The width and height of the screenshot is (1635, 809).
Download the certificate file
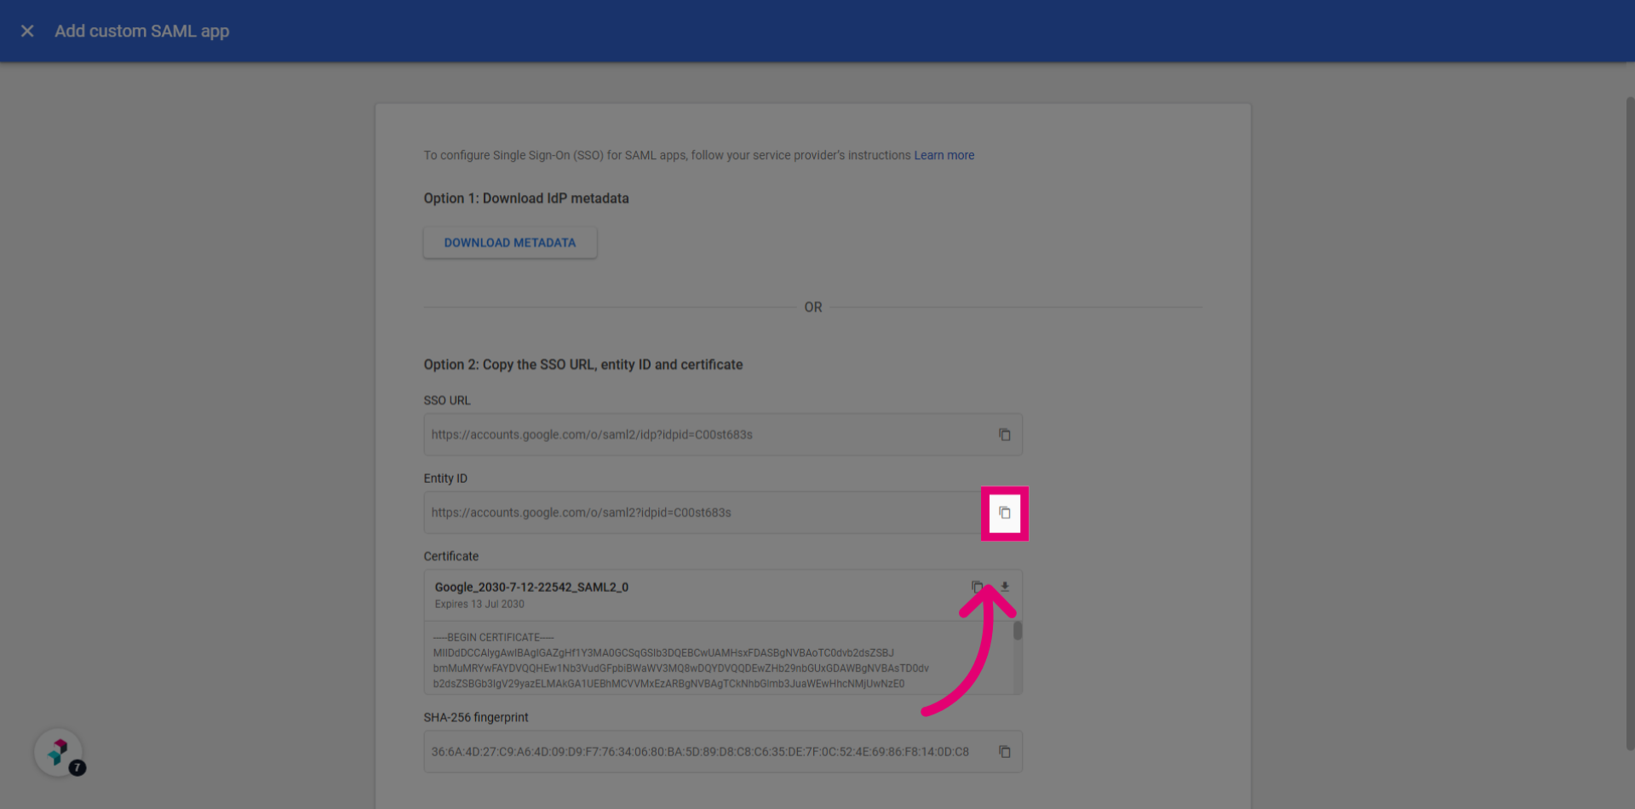(1005, 587)
